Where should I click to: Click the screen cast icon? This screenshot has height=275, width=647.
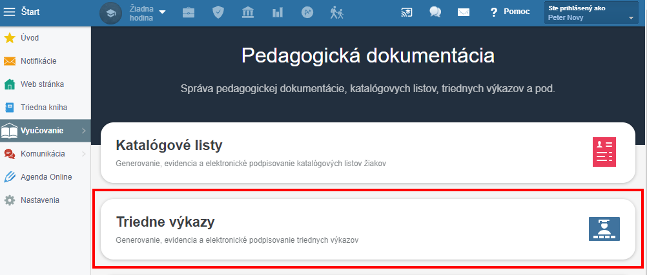406,12
